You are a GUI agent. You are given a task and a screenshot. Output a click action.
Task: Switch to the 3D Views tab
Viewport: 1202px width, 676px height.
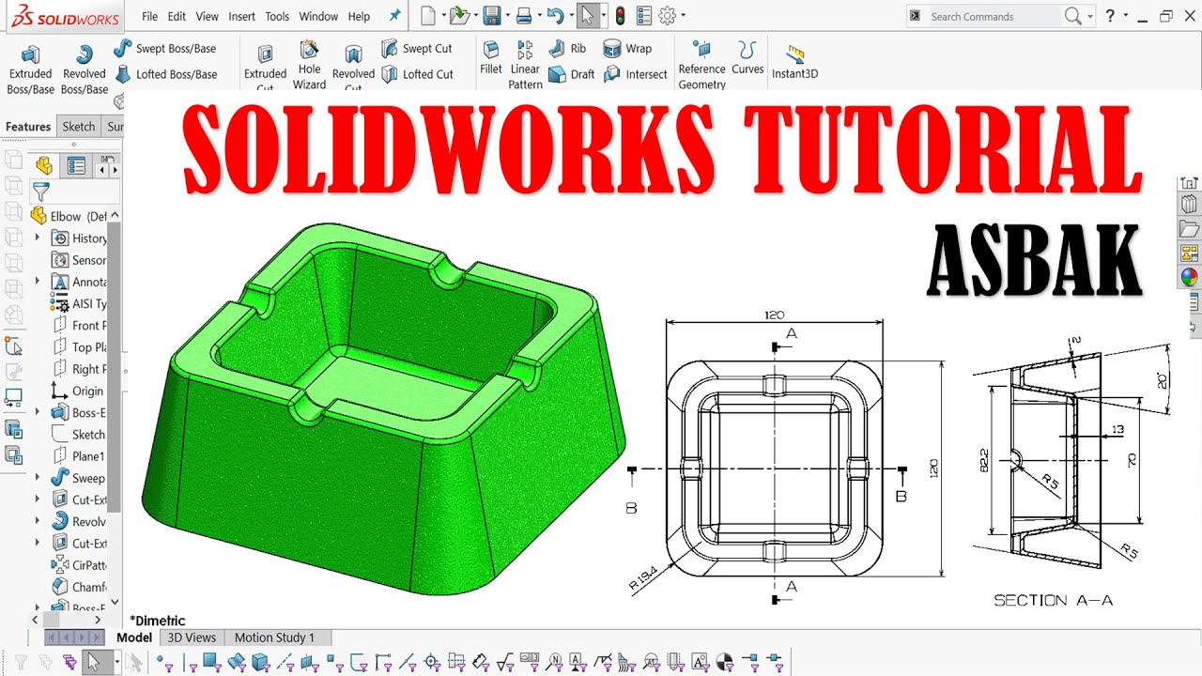[192, 638]
